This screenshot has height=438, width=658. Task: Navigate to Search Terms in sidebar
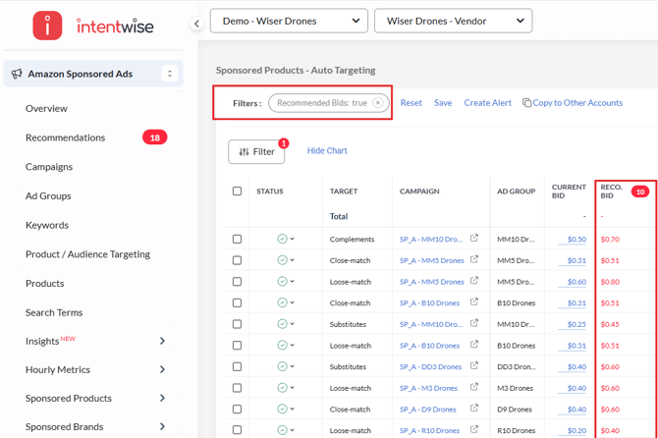coord(54,312)
